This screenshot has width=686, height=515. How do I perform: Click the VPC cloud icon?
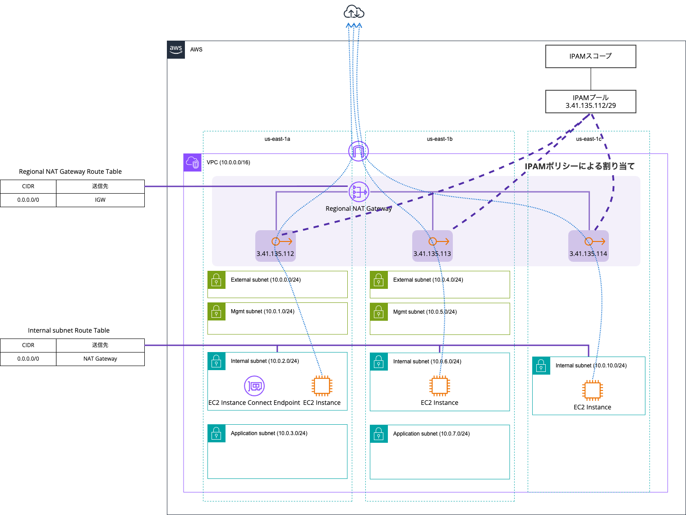193,162
